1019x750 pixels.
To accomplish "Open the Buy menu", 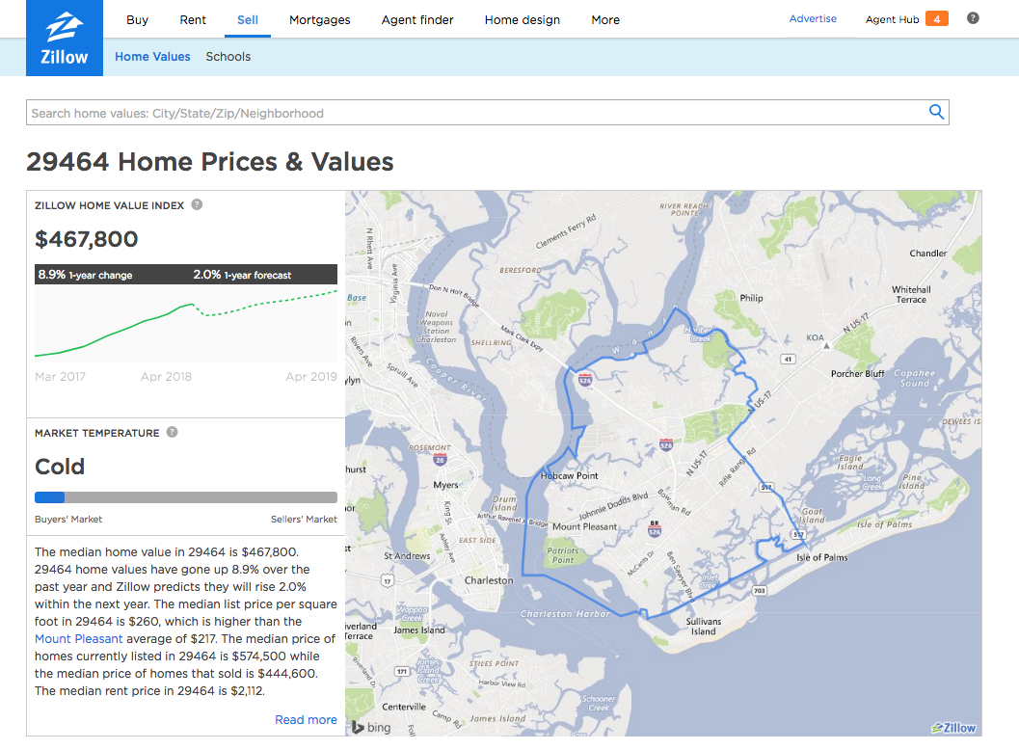I will coord(137,19).
